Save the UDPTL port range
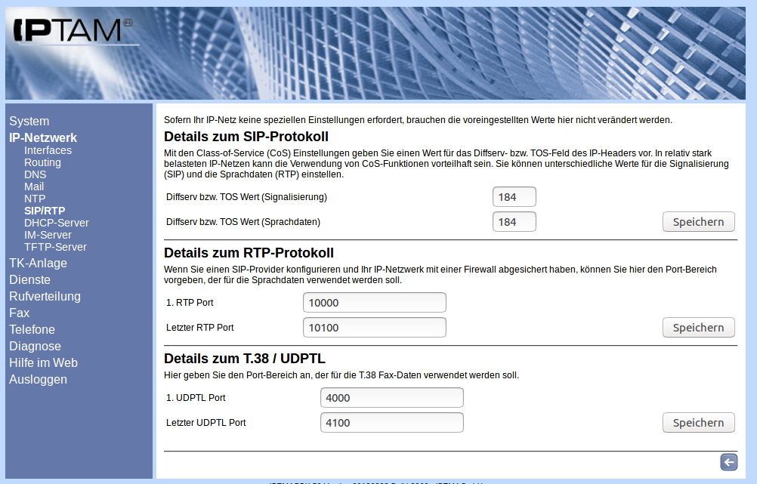This screenshot has height=484, width=757. pyautogui.click(x=698, y=422)
